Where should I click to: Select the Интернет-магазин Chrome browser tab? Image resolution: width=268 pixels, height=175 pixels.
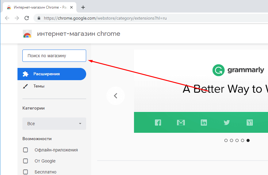tap(40, 7)
